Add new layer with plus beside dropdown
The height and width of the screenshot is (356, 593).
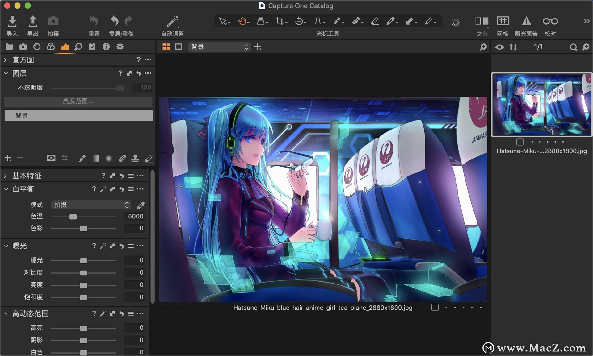click(x=258, y=47)
